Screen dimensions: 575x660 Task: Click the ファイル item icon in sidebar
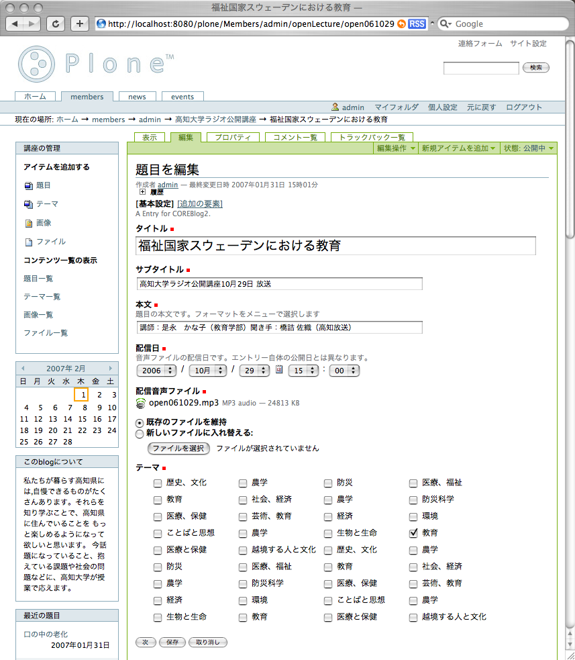(x=29, y=242)
